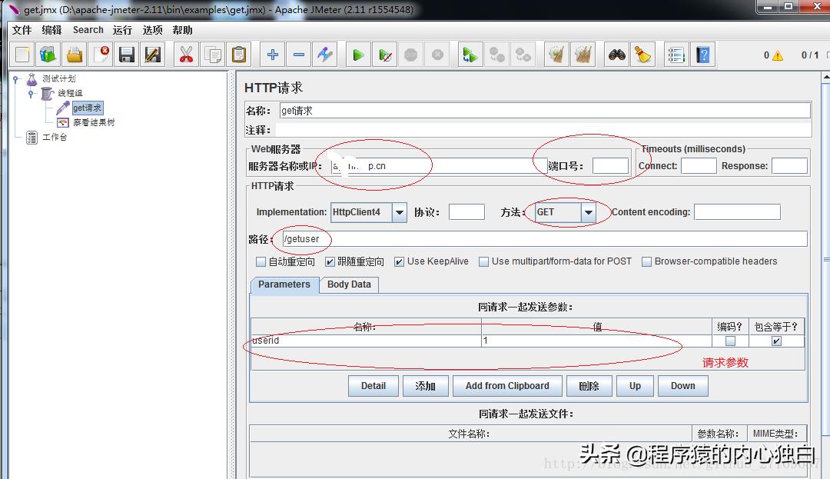Open templates with the green book icon
Viewport: 830px width, 479px height.
[47, 54]
